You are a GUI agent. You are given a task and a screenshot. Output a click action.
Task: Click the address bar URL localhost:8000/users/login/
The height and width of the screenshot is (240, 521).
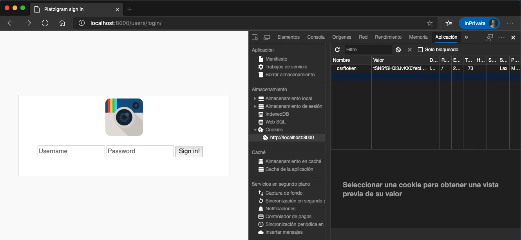coord(126,23)
